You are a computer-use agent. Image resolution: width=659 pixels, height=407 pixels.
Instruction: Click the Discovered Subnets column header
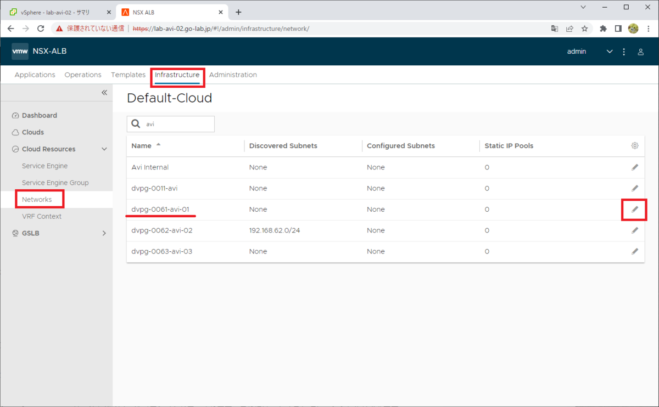pos(283,146)
